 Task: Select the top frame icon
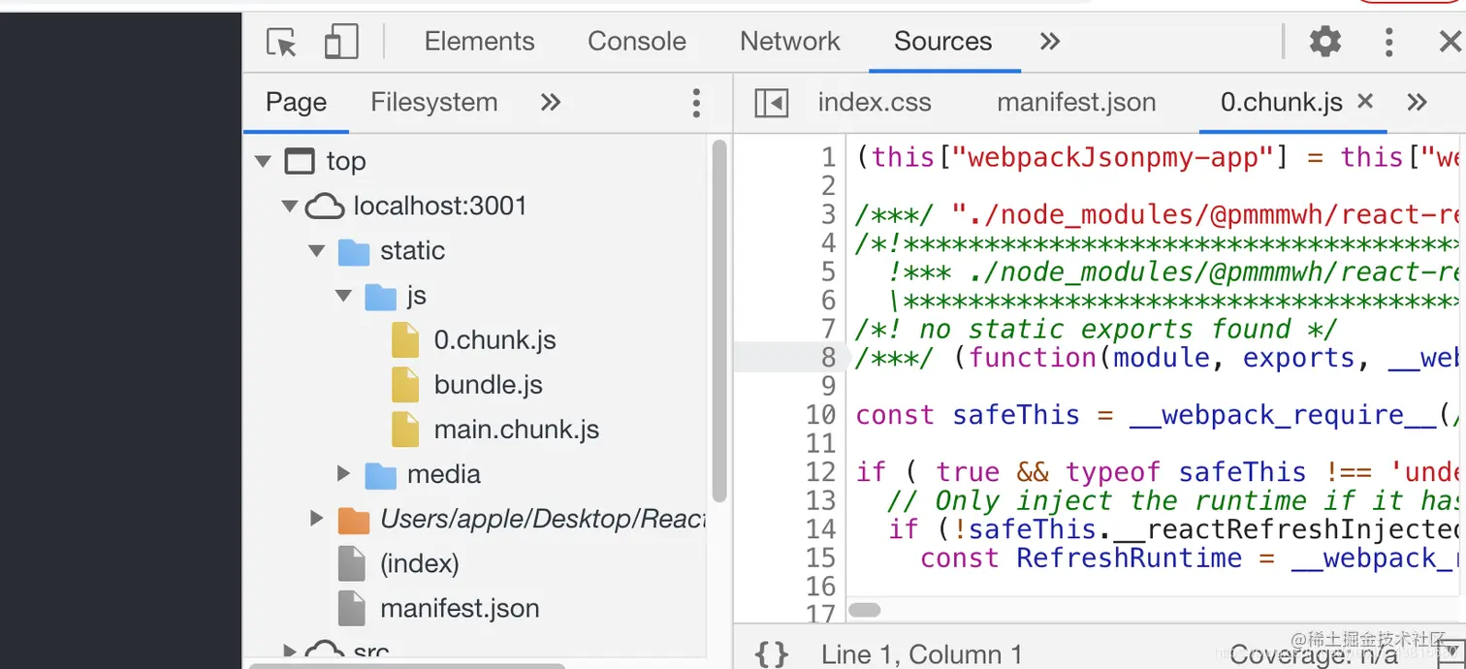(x=300, y=162)
